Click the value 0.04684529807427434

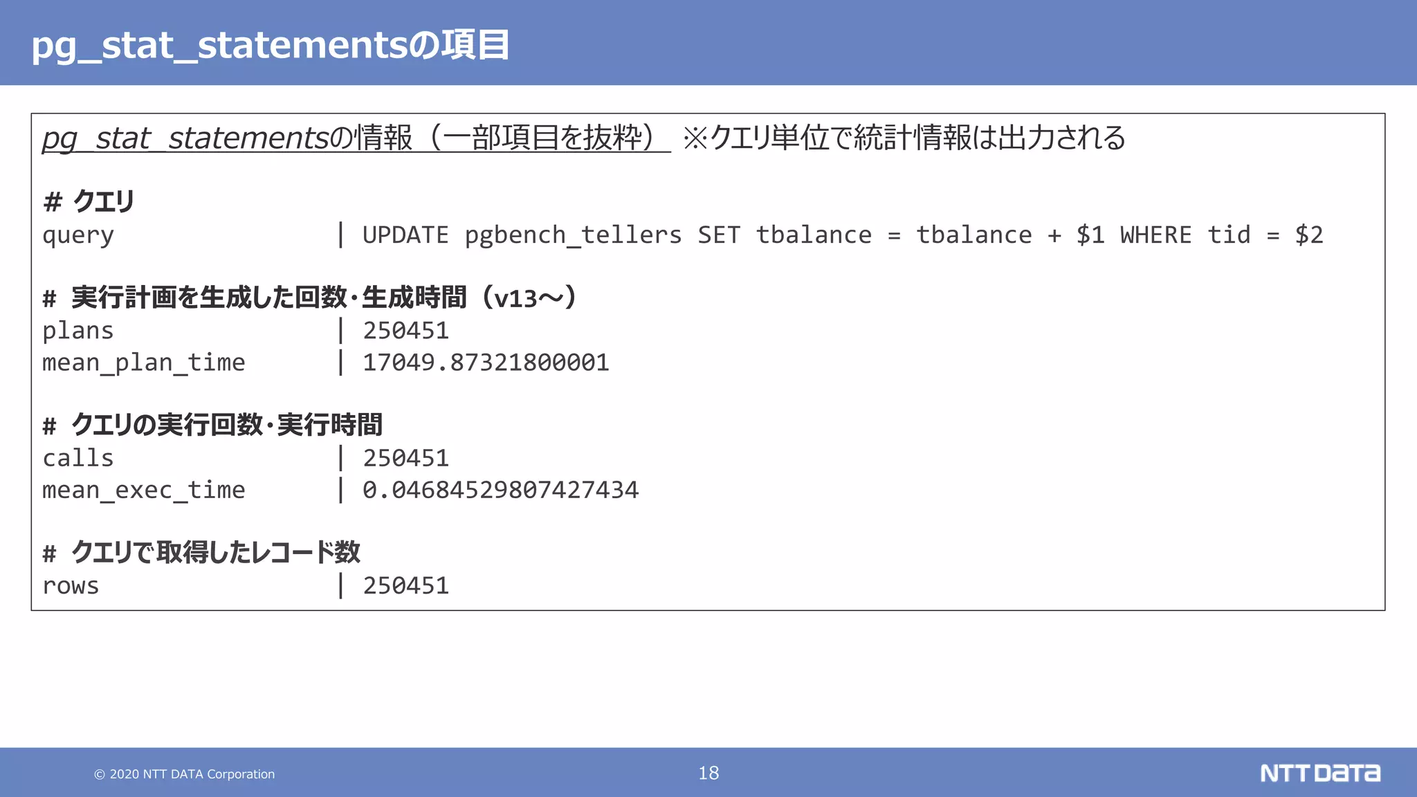click(500, 490)
